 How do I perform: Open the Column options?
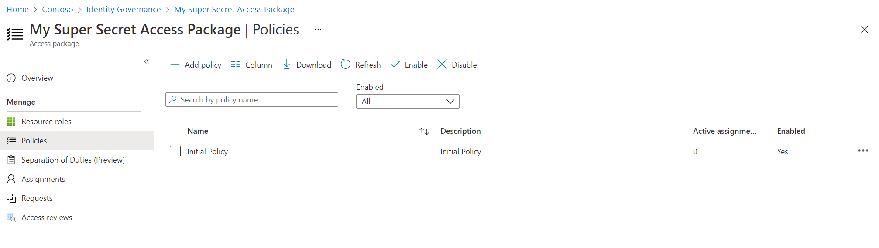coord(251,65)
